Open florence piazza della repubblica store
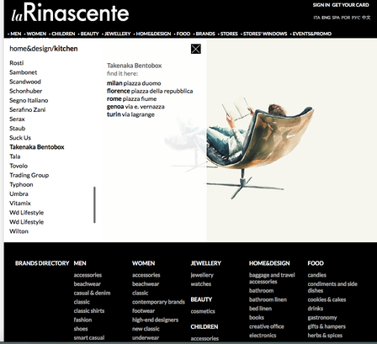This screenshot has height=344, width=377. click(x=150, y=91)
